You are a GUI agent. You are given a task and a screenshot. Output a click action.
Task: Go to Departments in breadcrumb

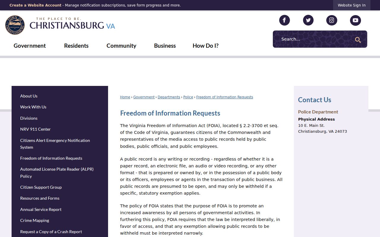169,97
